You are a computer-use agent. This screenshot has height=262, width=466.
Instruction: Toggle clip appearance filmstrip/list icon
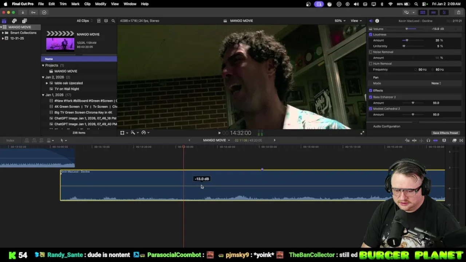tap(99, 21)
